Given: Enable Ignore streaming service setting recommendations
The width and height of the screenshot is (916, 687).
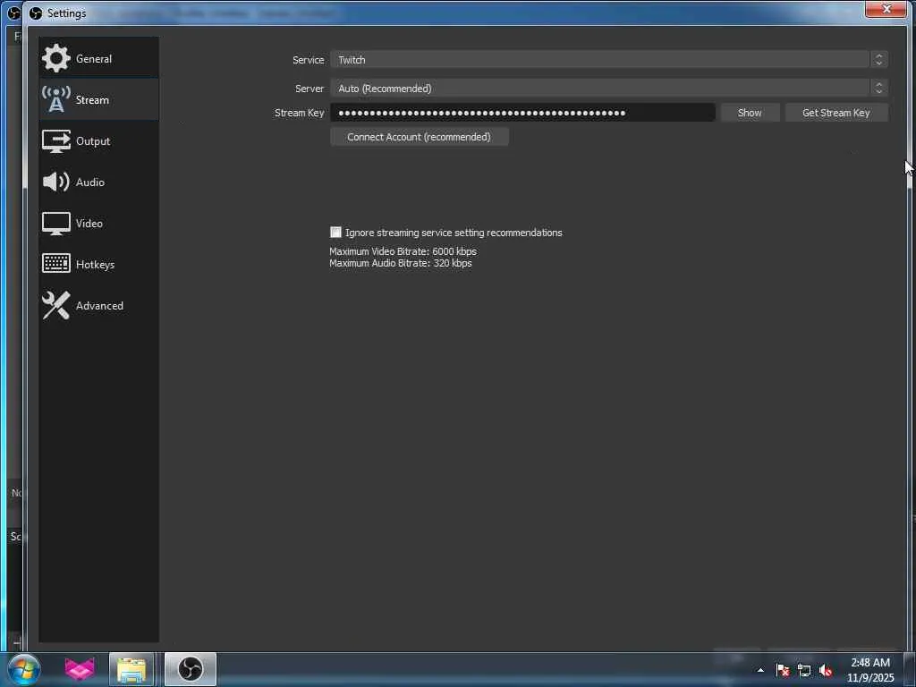Looking at the screenshot, I should [x=336, y=232].
